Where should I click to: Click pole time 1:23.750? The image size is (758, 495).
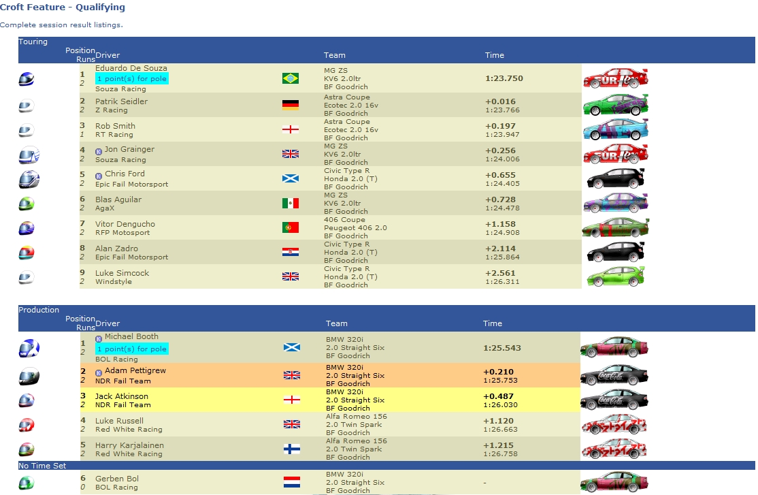point(504,78)
